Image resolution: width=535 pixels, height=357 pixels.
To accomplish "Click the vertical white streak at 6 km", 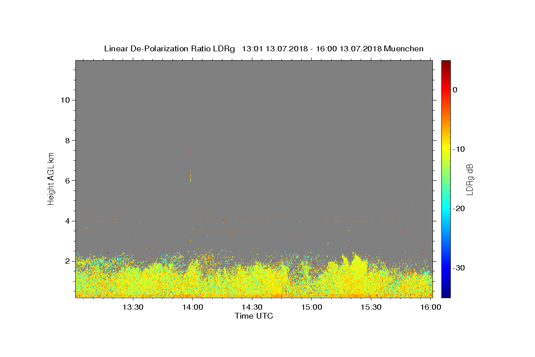I will pos(191,177).
